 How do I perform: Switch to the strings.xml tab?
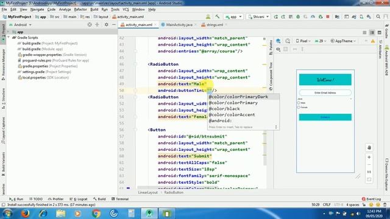(x=214, y=24)
